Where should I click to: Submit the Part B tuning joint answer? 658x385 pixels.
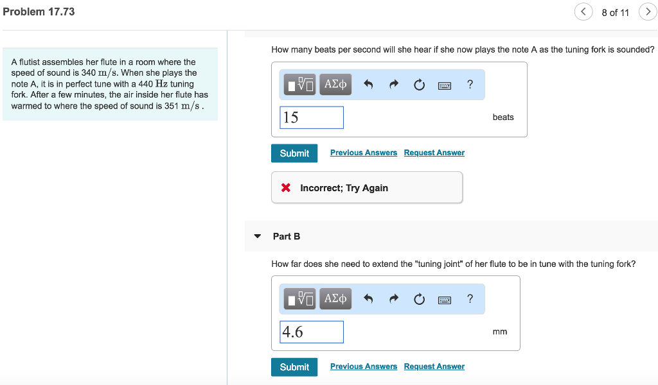point(294,367)
